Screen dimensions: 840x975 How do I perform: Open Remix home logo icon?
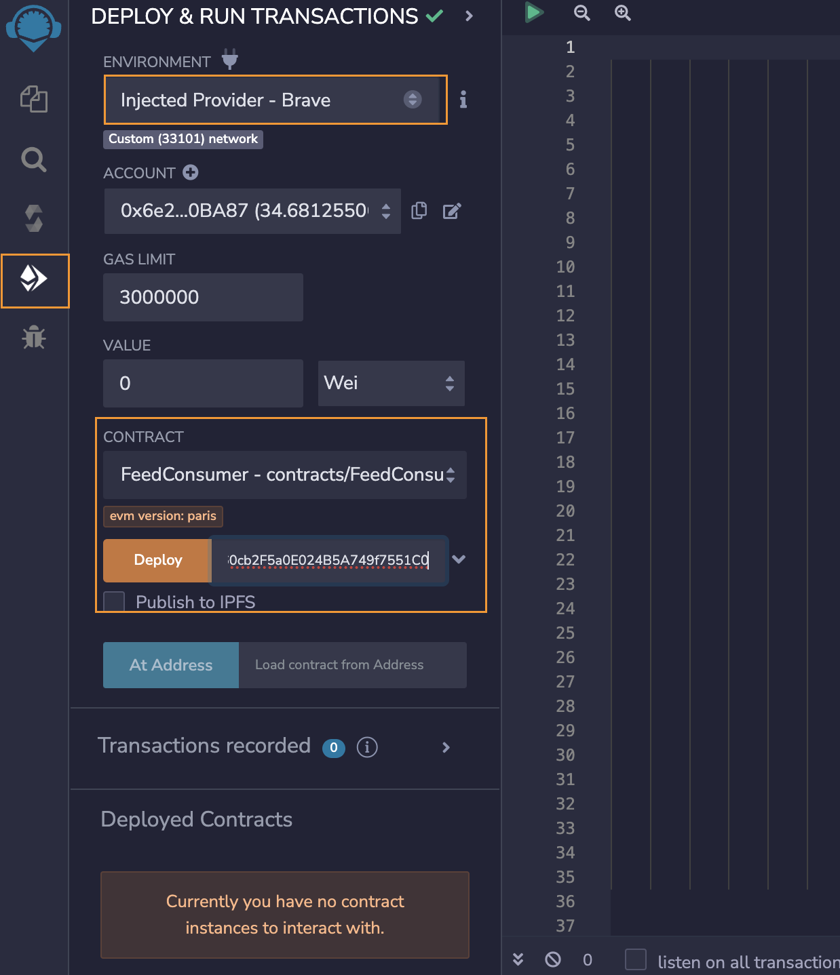click(x=33, y=28)
